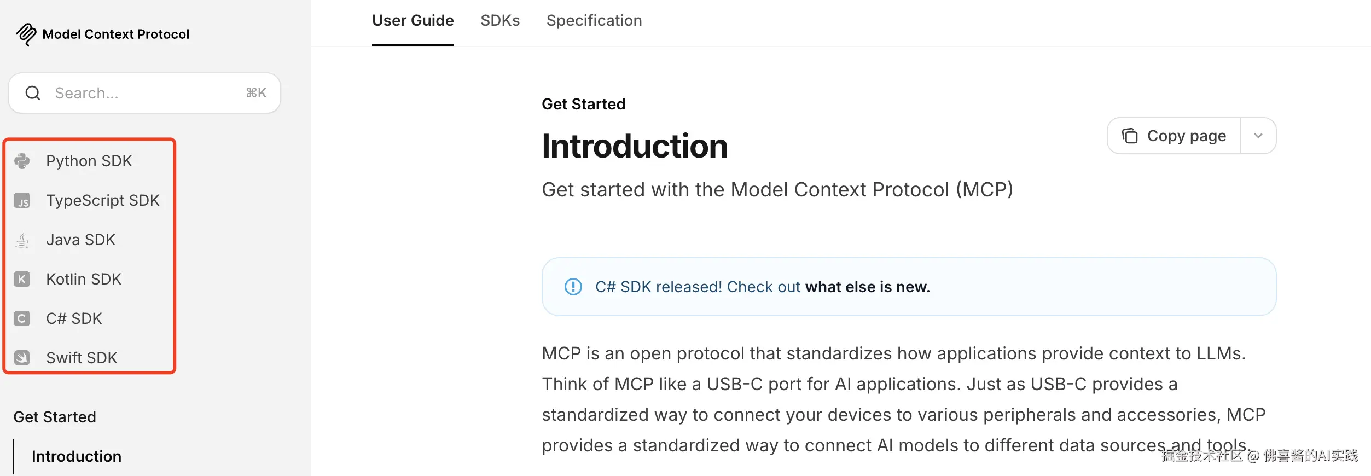Screen dimensions: 1371x476
Task: Open Introduction in the sidebar navigation
Action: tap(77, 456)
